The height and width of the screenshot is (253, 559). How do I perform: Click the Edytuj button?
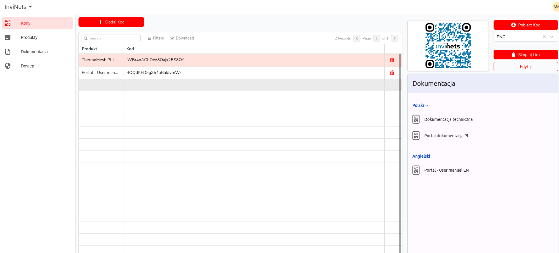[x=526, y=67]
